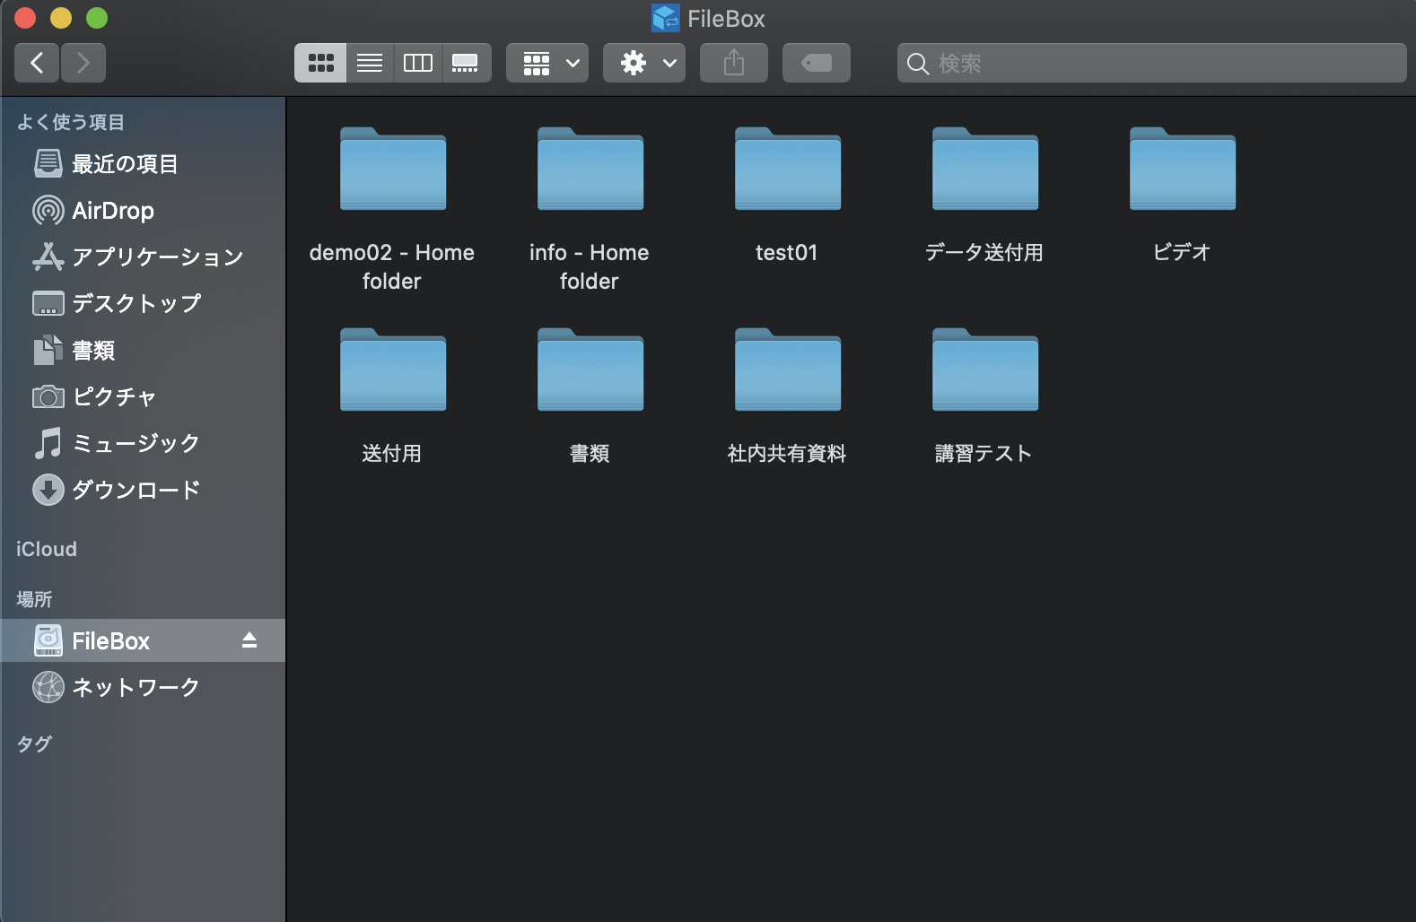Go forward to the next folder
The height and width of the screenshot is (922, 1416).
(x=83, y=63)
